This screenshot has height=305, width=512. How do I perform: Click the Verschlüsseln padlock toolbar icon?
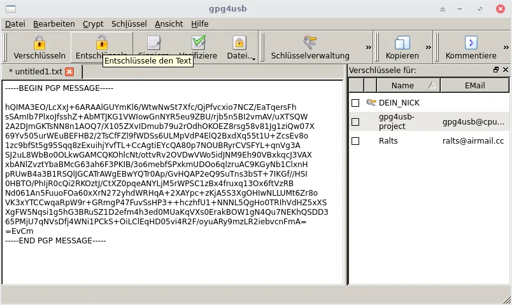[x=39, y=43]
